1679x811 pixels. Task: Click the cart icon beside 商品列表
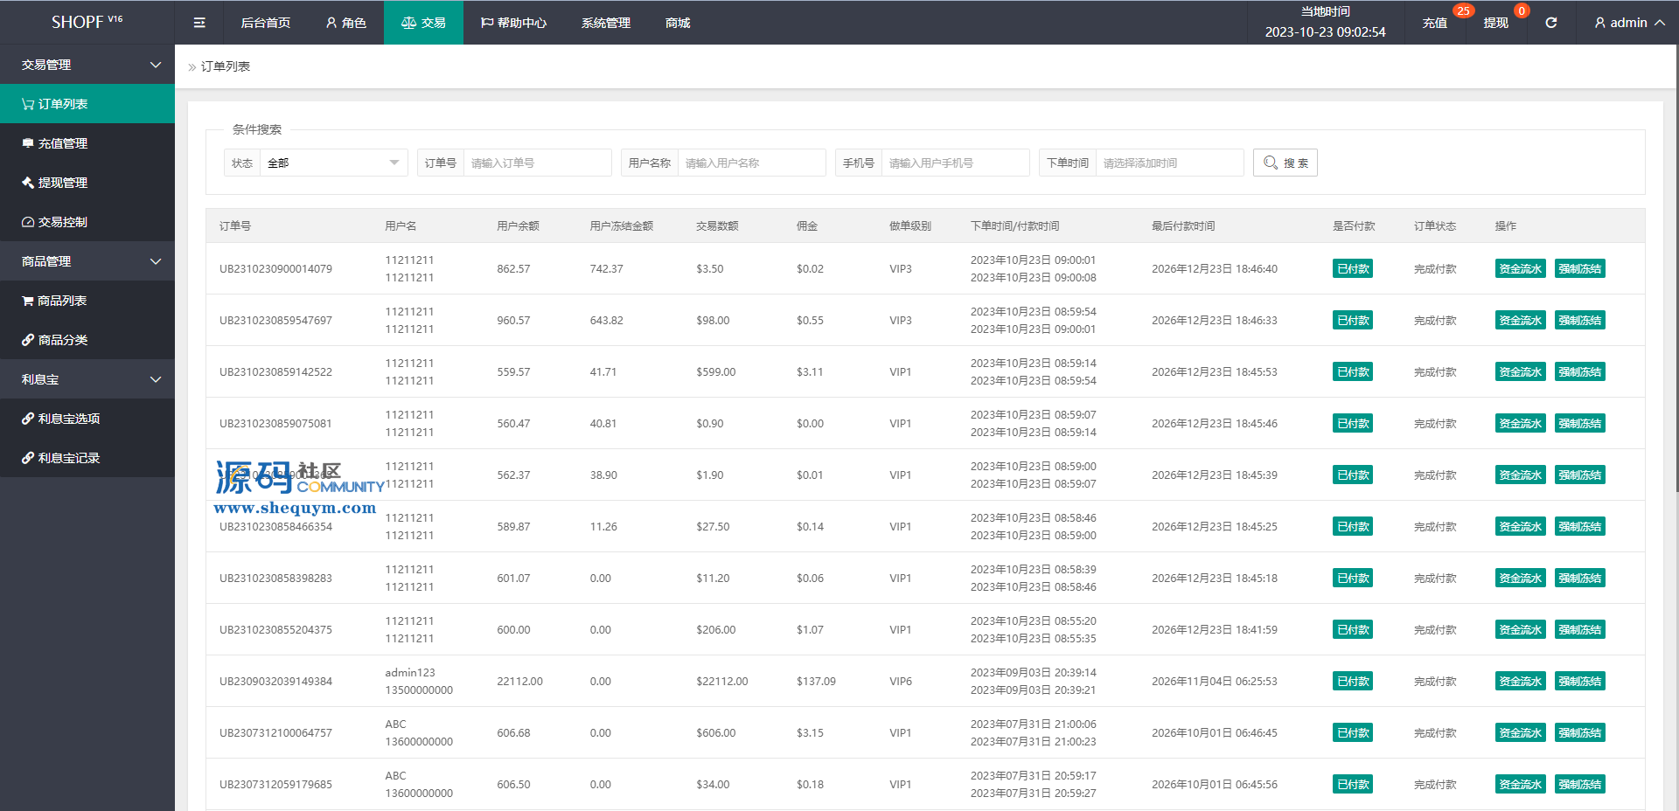[28, 301]
